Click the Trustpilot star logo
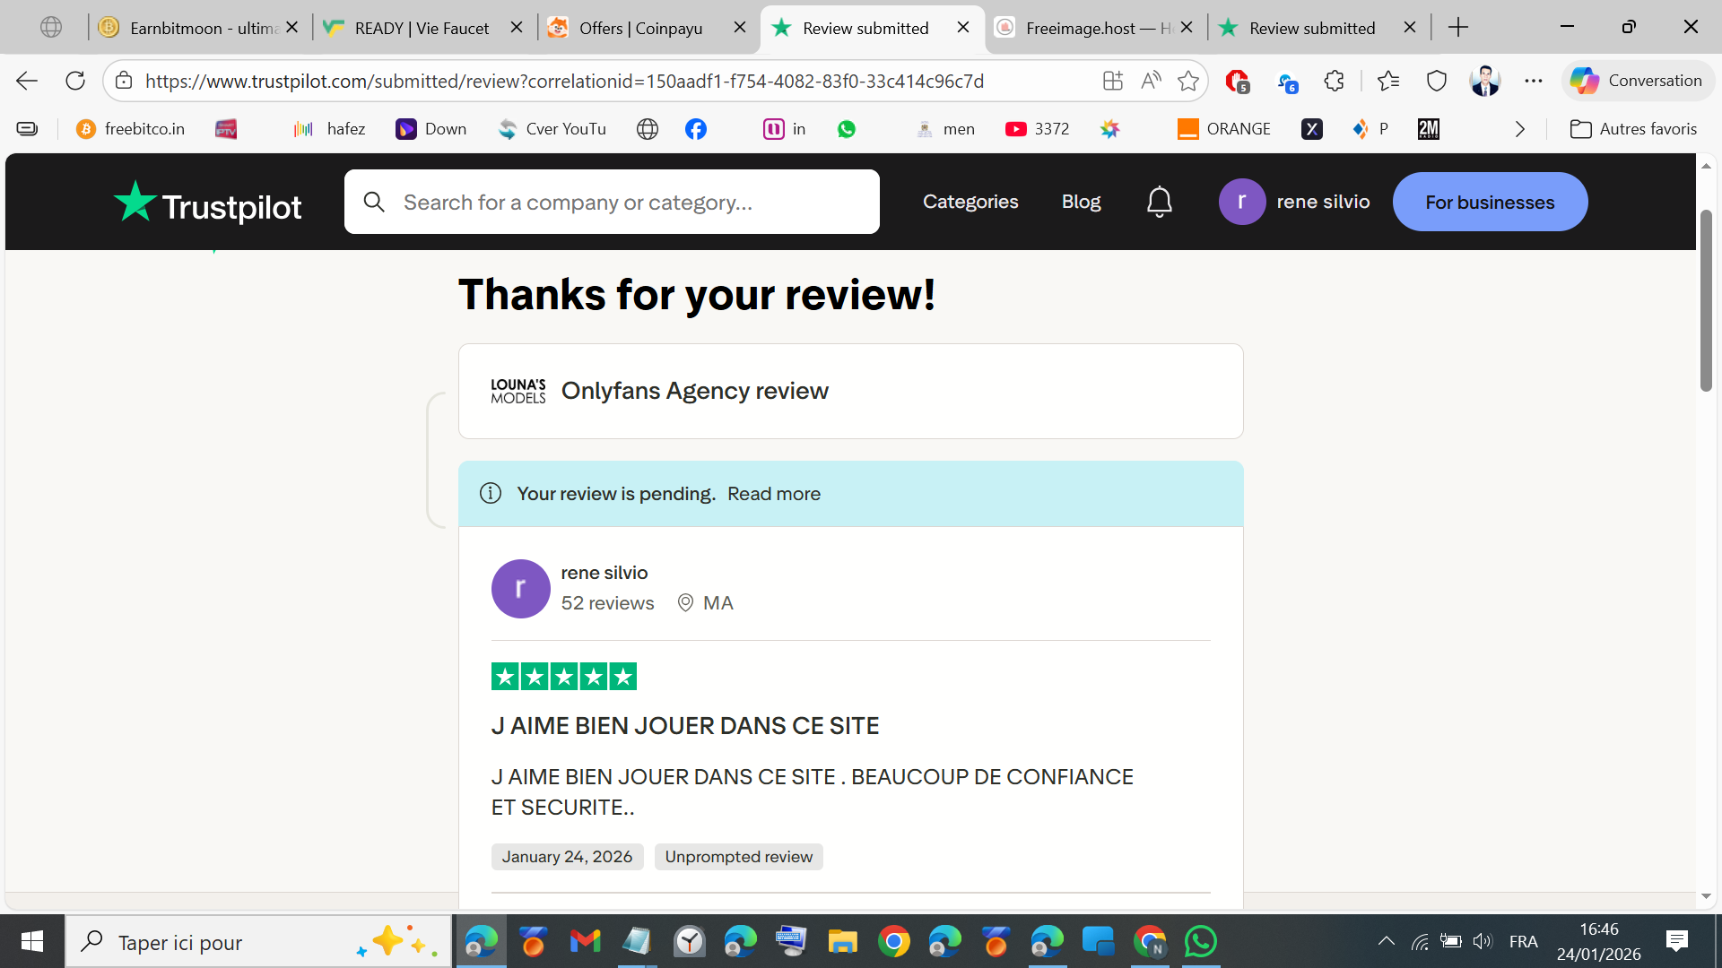1722x968 pixels. point(135,202)
